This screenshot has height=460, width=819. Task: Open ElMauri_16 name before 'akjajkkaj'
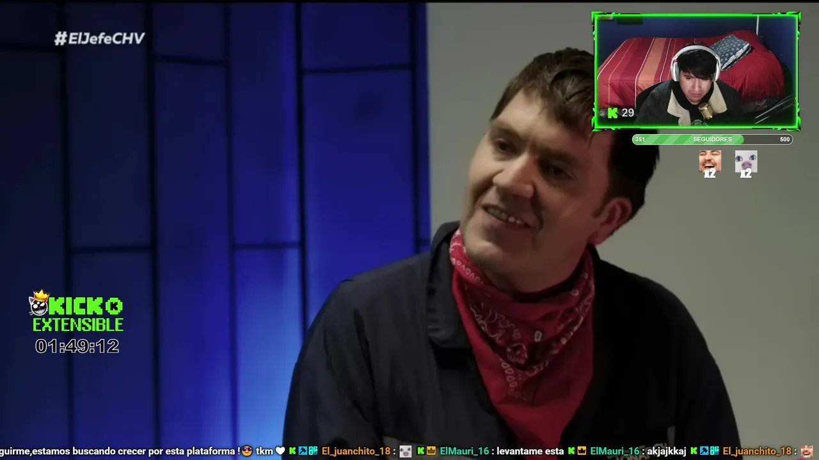coord(614,451)
